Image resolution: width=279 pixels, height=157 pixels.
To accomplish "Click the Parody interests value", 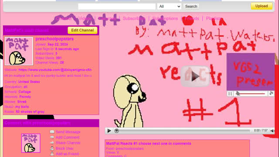I will [25, 97].
